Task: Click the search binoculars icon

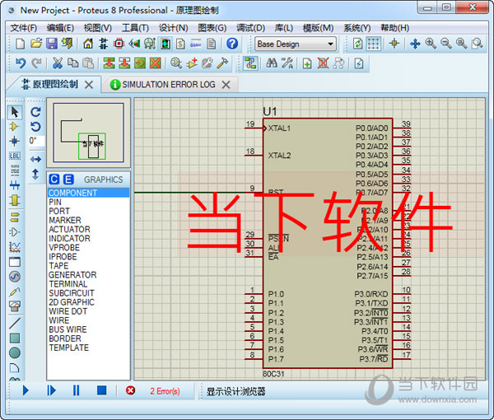Action: (272, 63)
